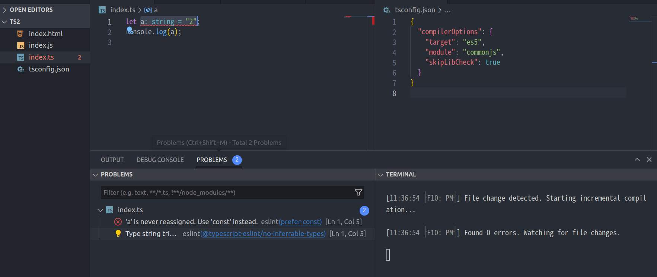Click the lightbulb icon on the Type string problem

(118, 233)
